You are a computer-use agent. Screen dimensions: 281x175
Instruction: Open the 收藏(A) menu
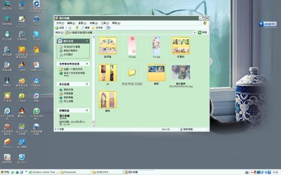tap(94, 23)
